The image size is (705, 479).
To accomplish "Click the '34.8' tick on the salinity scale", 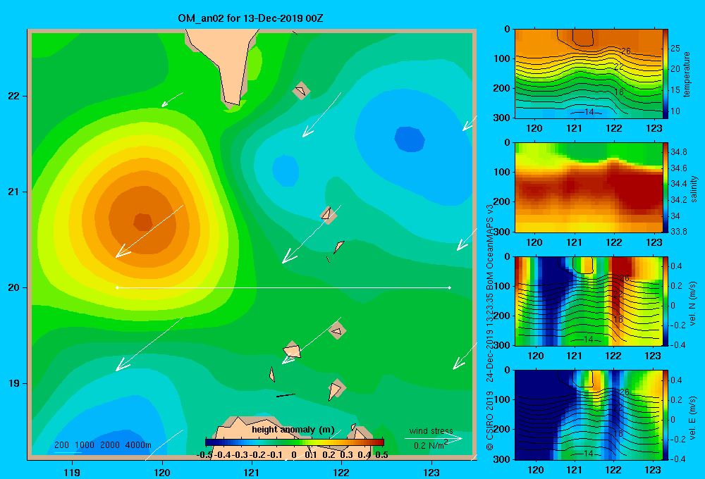I will tap(678, 152).
